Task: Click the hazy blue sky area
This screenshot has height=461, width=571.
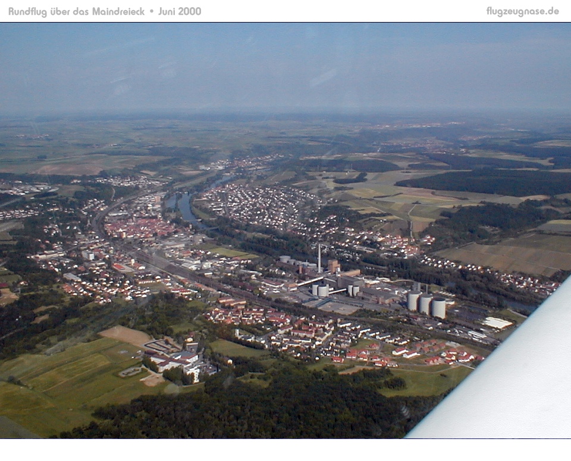Action: coord(285,65)
